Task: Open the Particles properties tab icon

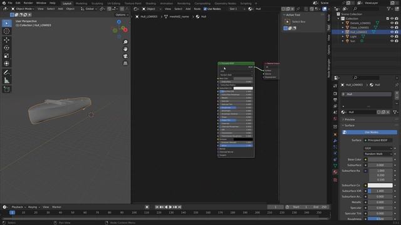Action: (x=335, y=147)
